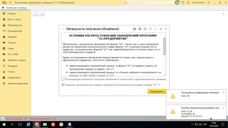Open the three-dot menu at page right edge
This screenshot has width=228, height=128.
224,14
